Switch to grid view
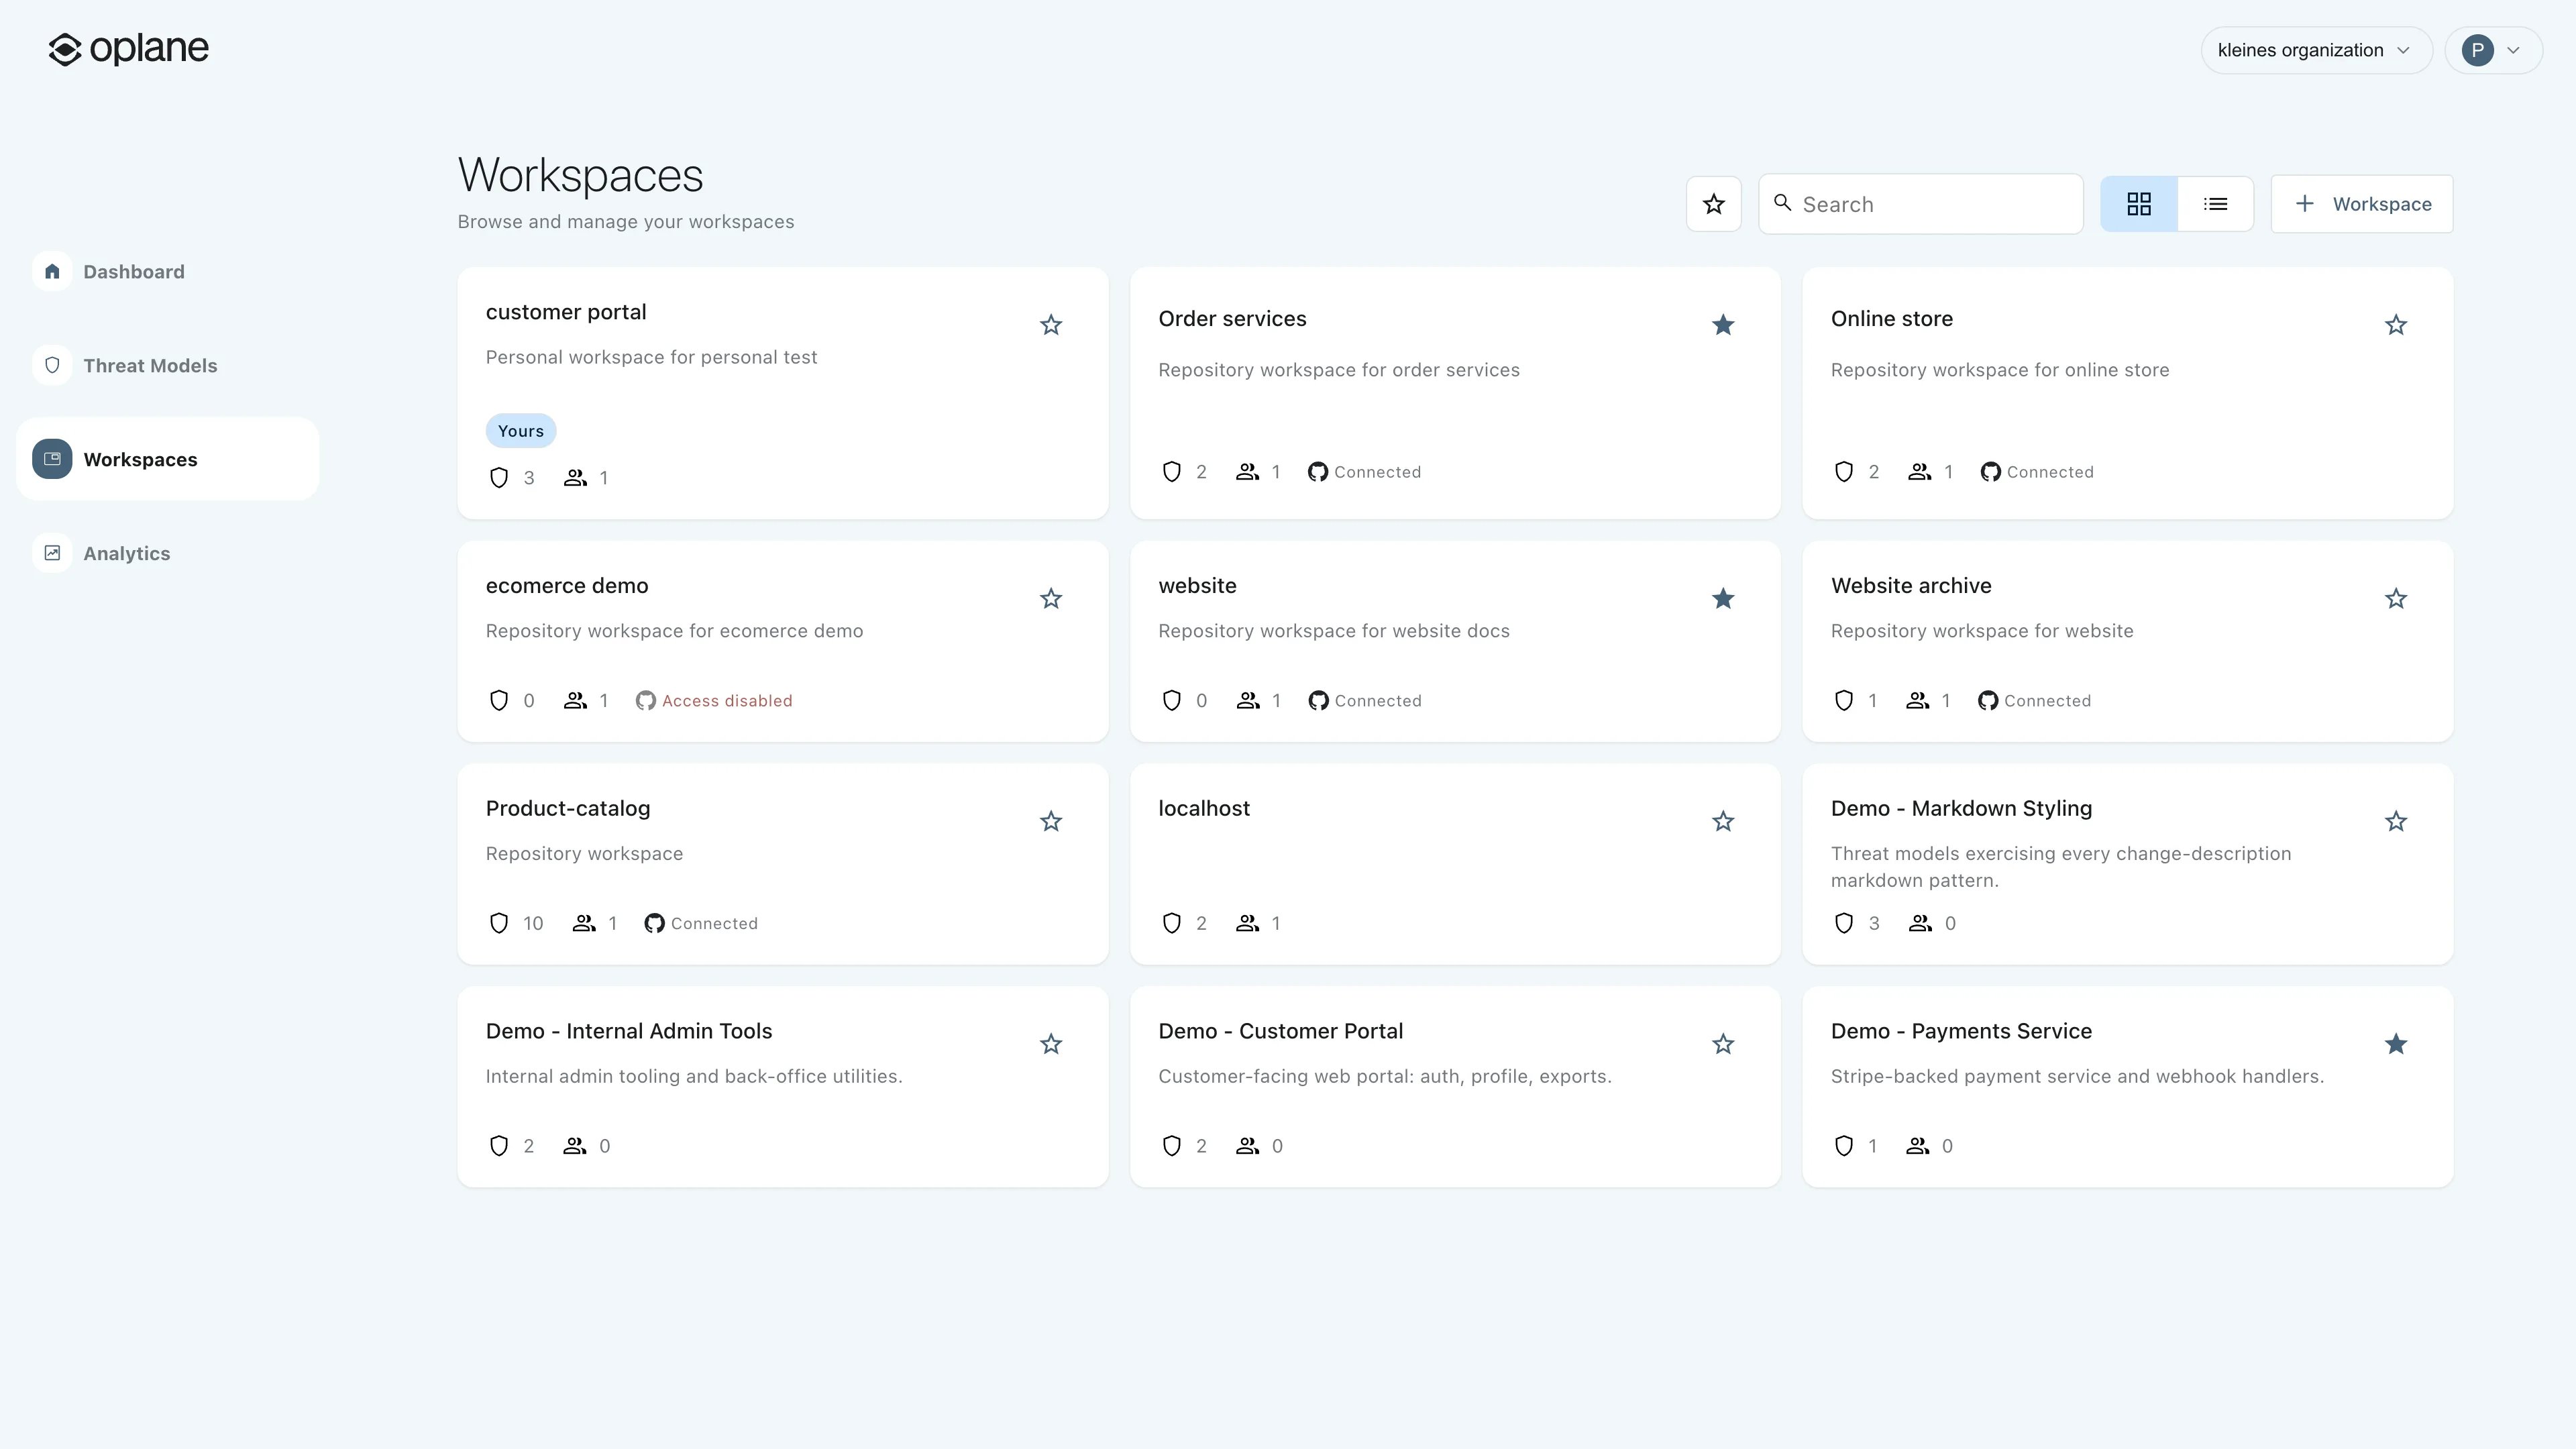 click(2139, 204)
